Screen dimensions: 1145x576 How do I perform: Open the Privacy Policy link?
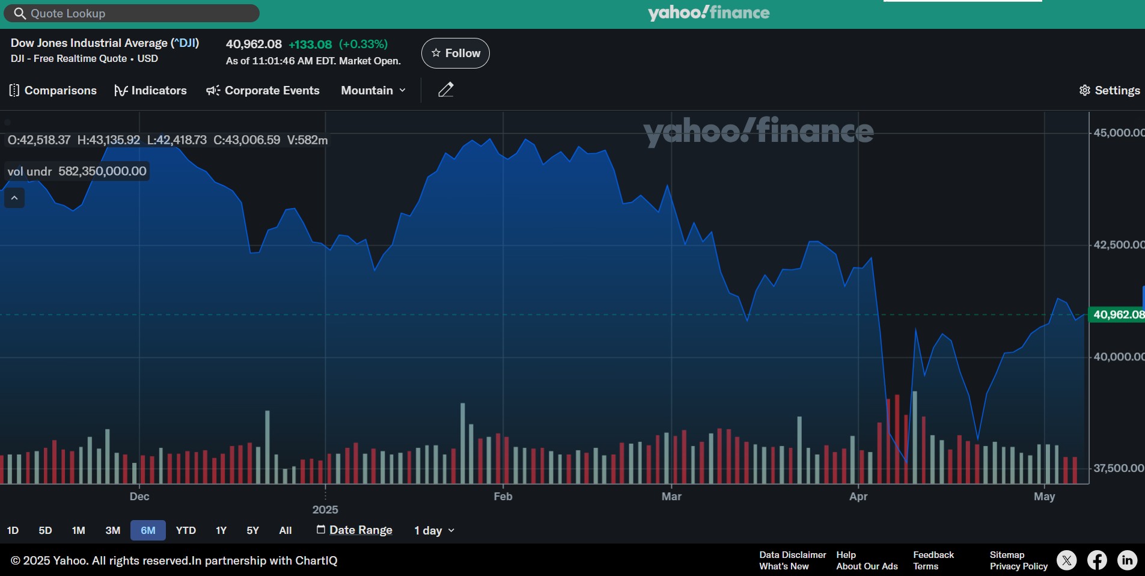pyautogui.click(x=1019, y=566)
